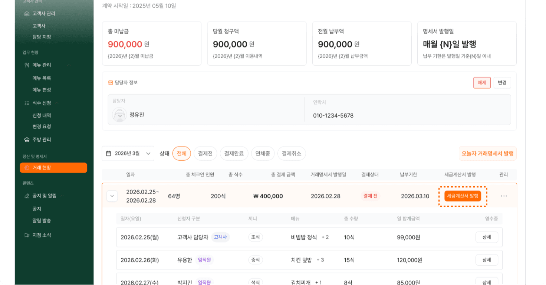Click the phone number 010-1234-5678
Screen dimensions: 546x285
(x=333, y=115)
